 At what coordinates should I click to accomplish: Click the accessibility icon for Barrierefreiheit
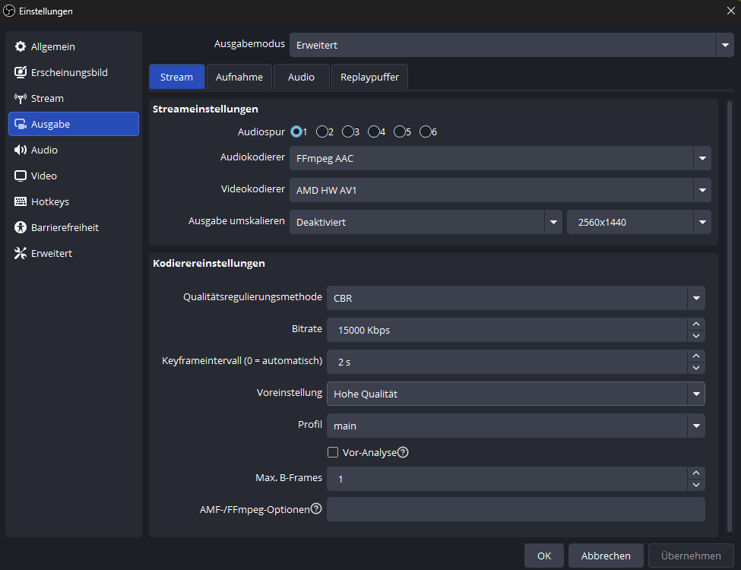(21, 228)
